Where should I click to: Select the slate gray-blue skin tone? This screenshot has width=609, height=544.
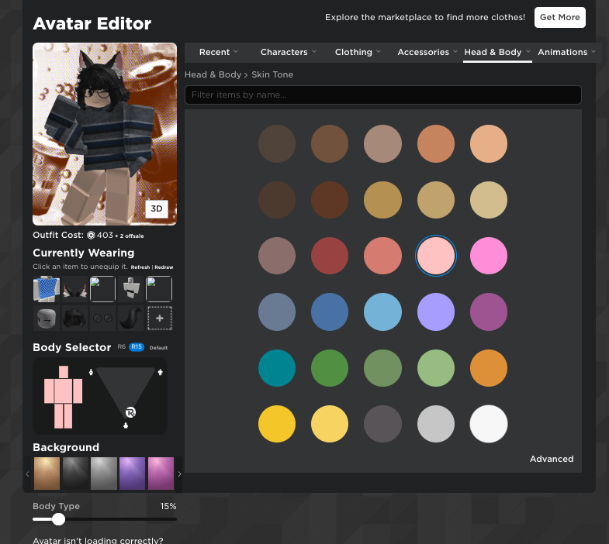click(x=277, y=312)
